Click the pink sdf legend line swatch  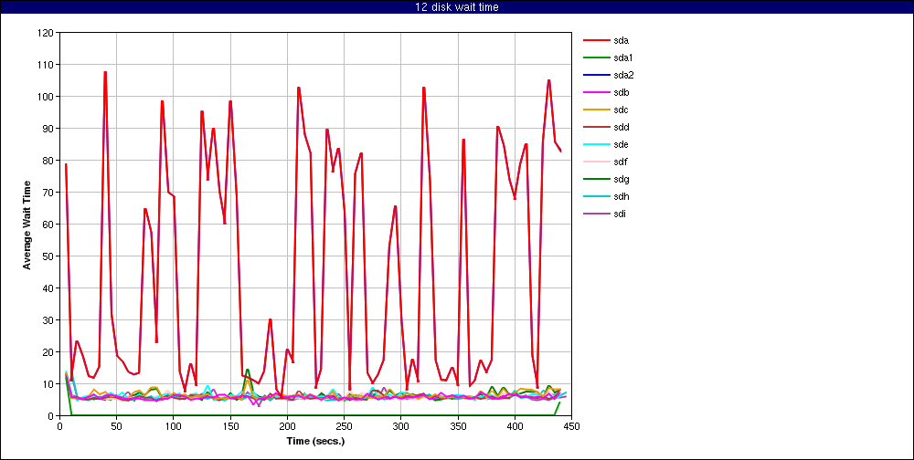tap(596, 162)
